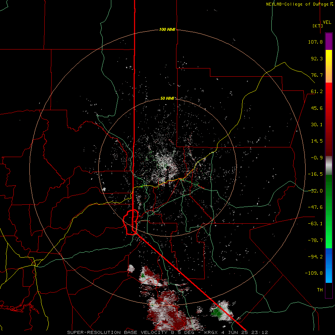Click the 45.6 velocity scale value

[x=317, y=108]
